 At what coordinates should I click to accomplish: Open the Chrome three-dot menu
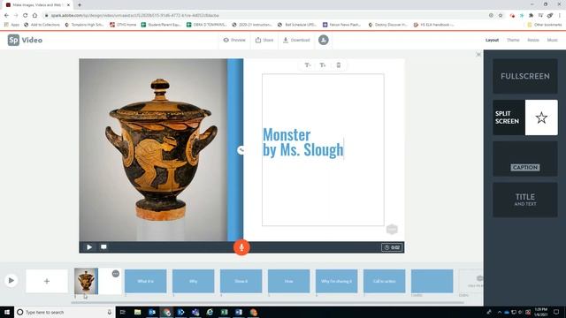click(560, 15)
